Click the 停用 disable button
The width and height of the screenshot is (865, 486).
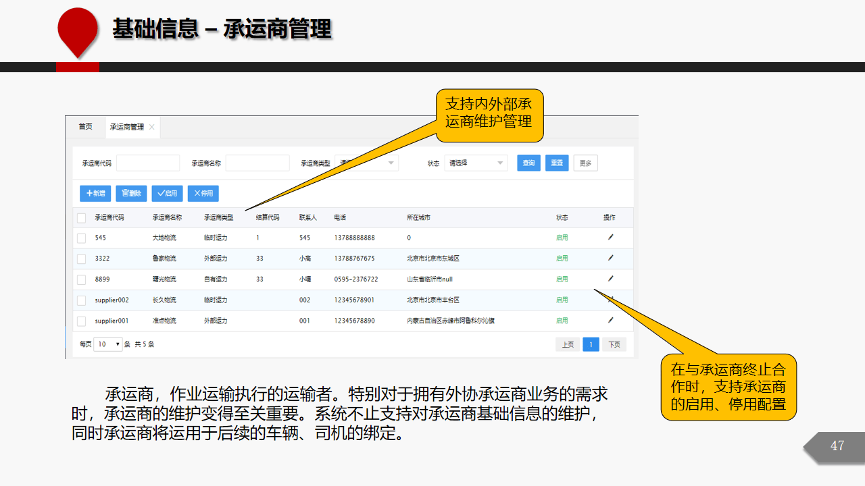pos(203,193)
